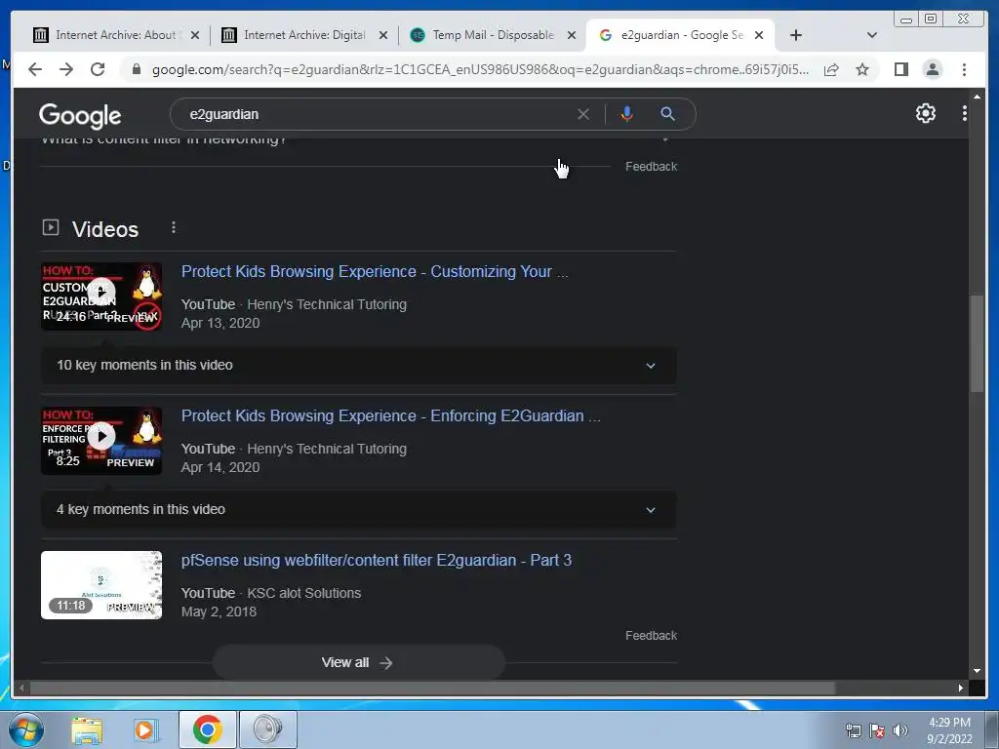Viewport: 999px width, 749px height.
Task: Go back to the previous page
Action: tap(35, 69)
